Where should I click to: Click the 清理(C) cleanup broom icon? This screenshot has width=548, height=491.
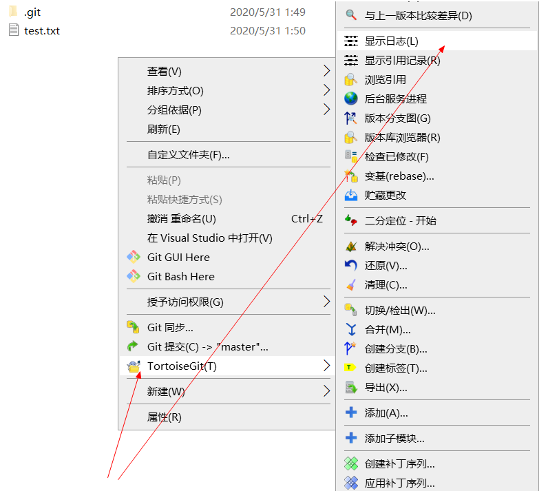tap(351, 285)
